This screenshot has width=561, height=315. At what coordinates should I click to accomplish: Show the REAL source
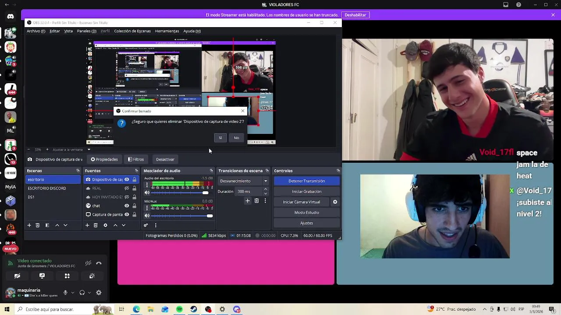(x=127, y=189)
